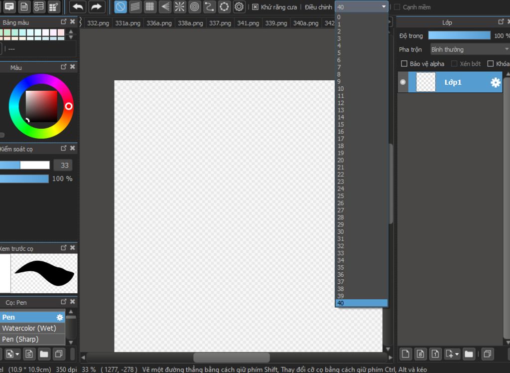
Task: Add a new 8-bit layer
Action: (x=420, y=354)
